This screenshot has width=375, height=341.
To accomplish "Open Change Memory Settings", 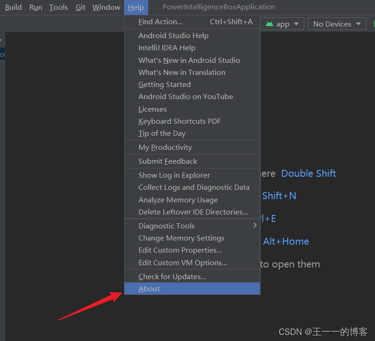I will click(x=192, y=238).
